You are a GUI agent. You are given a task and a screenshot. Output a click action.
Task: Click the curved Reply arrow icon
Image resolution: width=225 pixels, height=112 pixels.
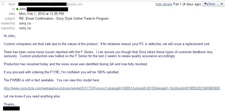[206, 4]
